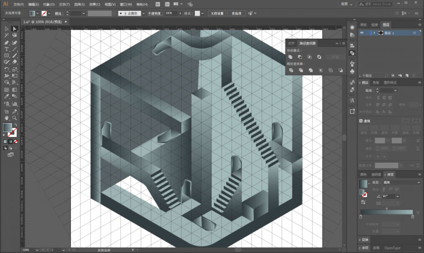424x253 pixels.
Task: Open graphic style dropdown in control bar
Action: 203,13
